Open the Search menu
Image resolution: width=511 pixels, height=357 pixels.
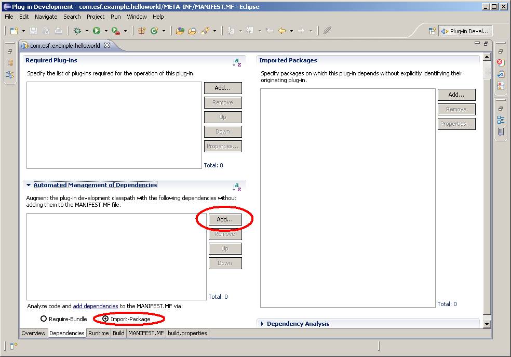pos(72,17)
